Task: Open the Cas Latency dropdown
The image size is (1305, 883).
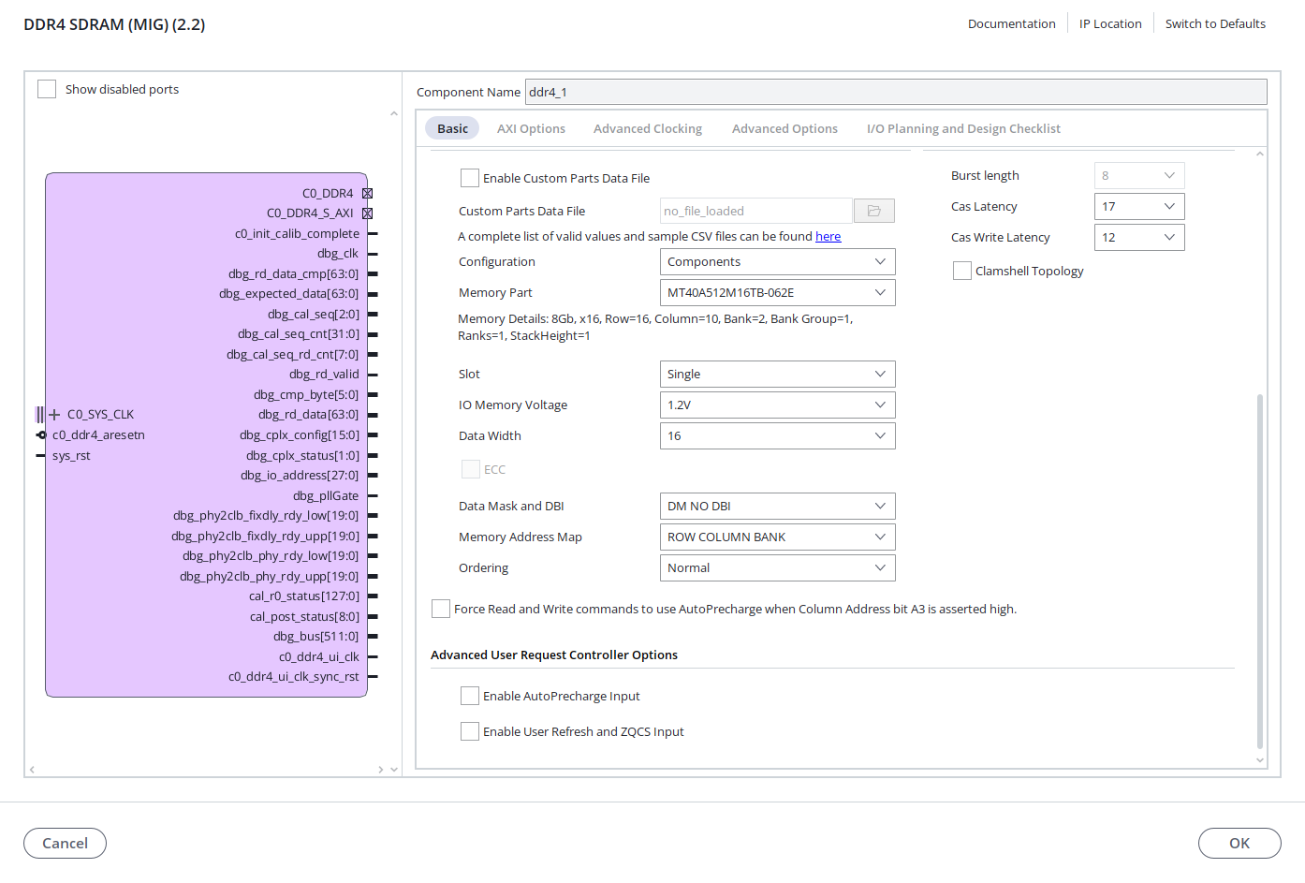Action: pos(1139,206)
